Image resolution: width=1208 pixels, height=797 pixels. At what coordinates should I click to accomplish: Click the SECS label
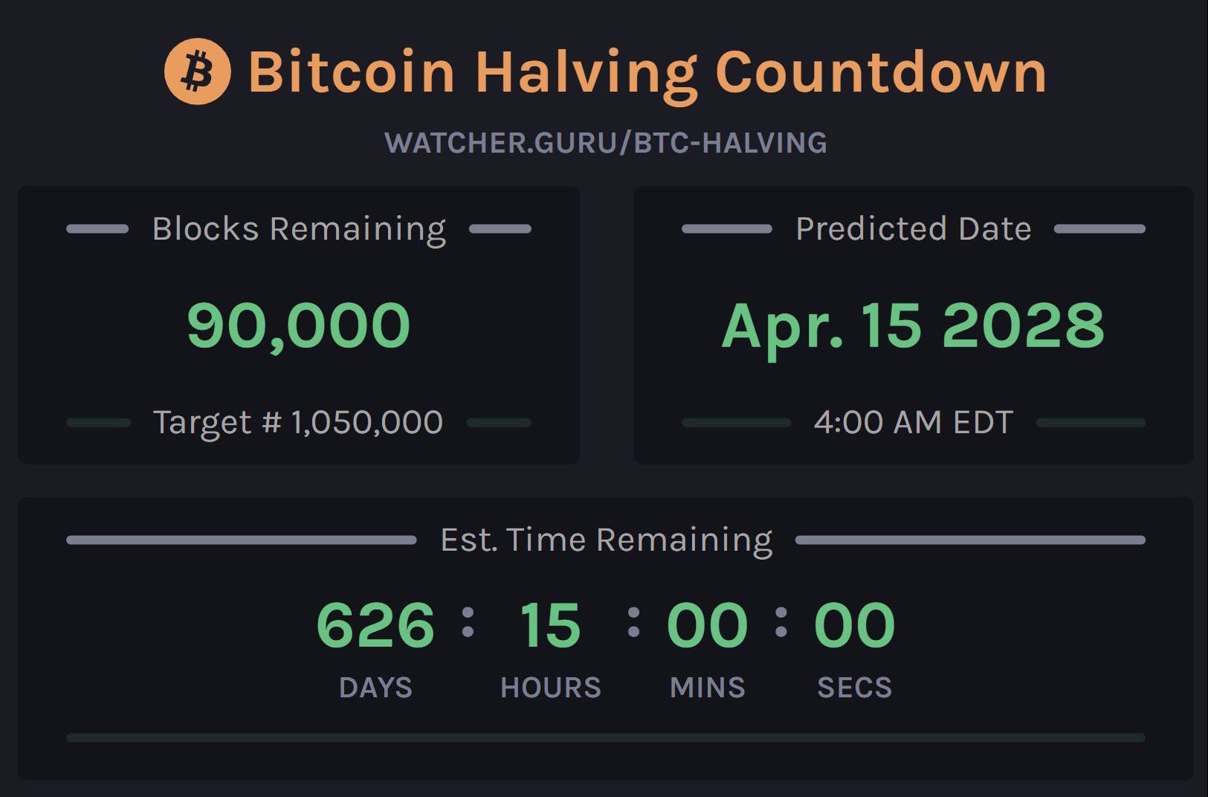[855, 688]
